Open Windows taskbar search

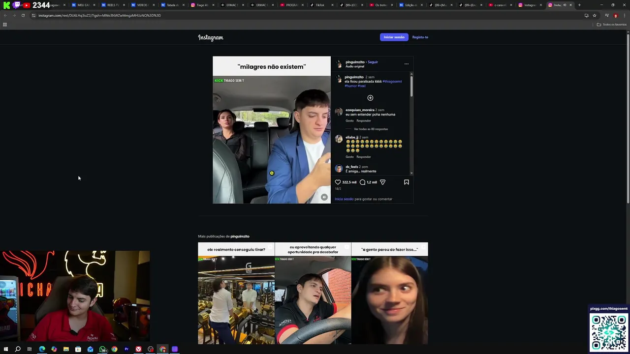[18, 349]
